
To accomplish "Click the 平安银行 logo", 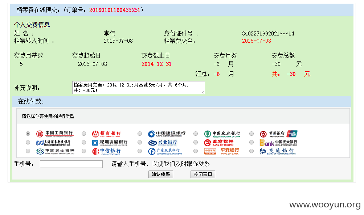I will [x=221, y=151].
